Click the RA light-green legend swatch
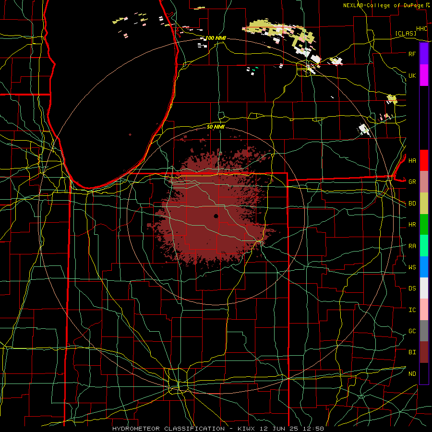 pos(424,246)
